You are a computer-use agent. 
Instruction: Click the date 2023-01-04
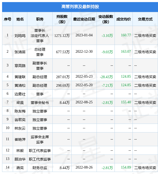(84, 35)
